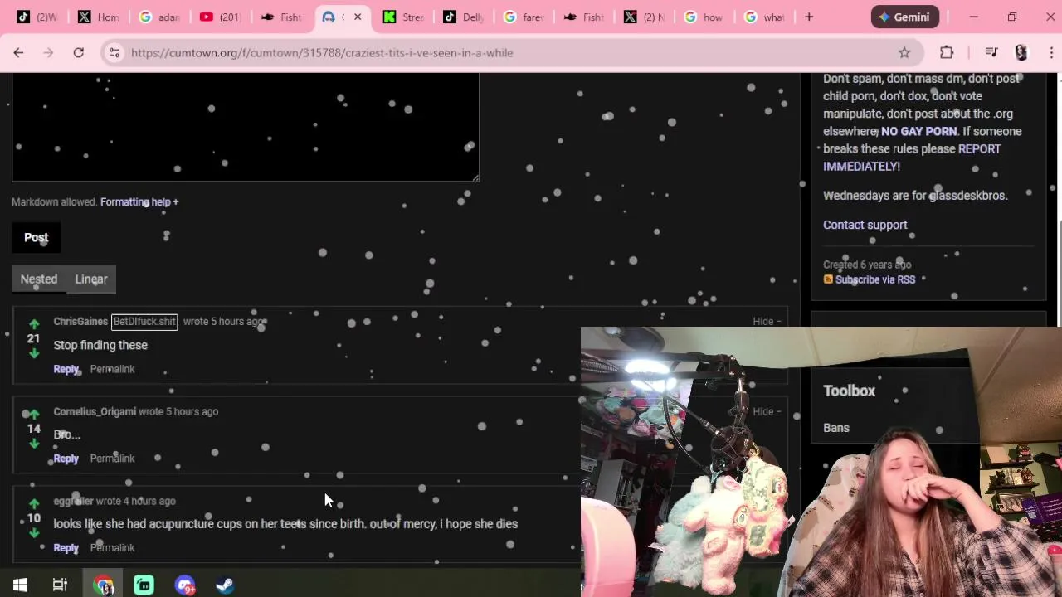Collapse Cornelius_Origami comment with Hide
Image resolution: width=1062 pixels, height=597 pixels.
[x=767, y=411]
